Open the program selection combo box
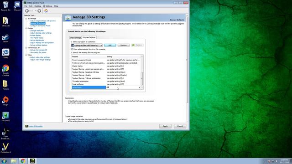This screenshot has height=164, width=292. [x=87, y=45]
